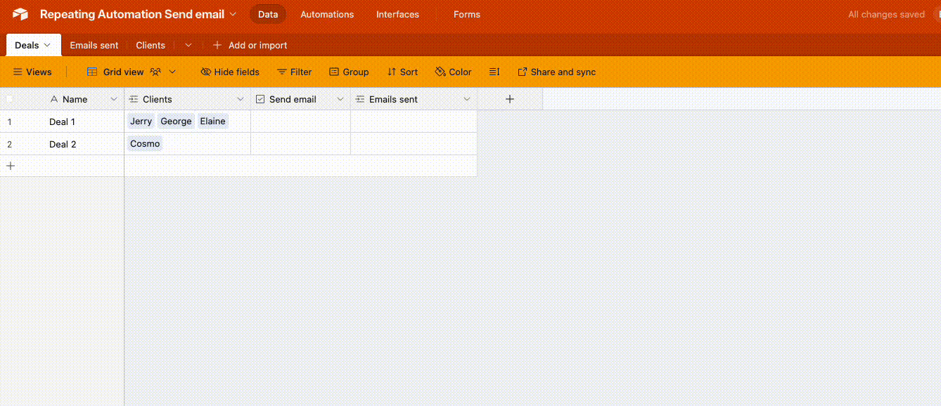Click the row height icon
Viewport: 941px width, 406px height.
pos(494,72)
